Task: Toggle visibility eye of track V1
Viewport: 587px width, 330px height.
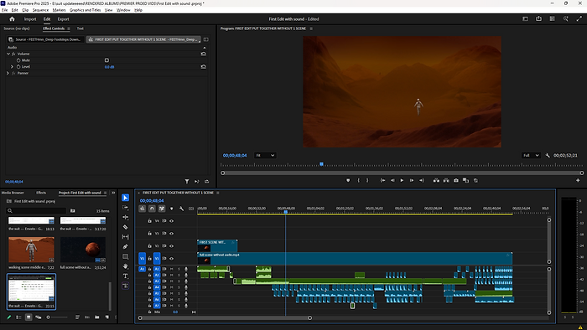Action: pos(171,258)
